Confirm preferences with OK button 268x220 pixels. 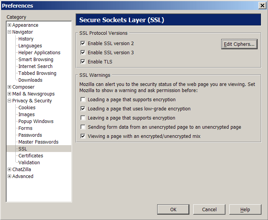pyautogui.click(x=173, y=209)
